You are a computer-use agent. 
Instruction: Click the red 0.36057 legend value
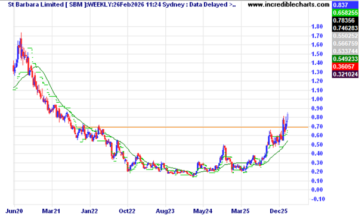345,67
